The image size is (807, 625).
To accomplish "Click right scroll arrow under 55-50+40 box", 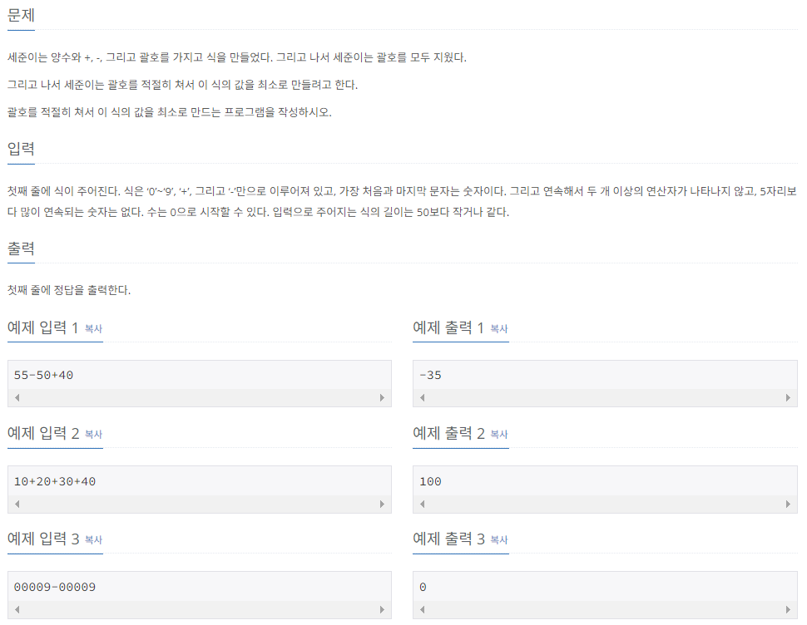I will tap(382, 398).
